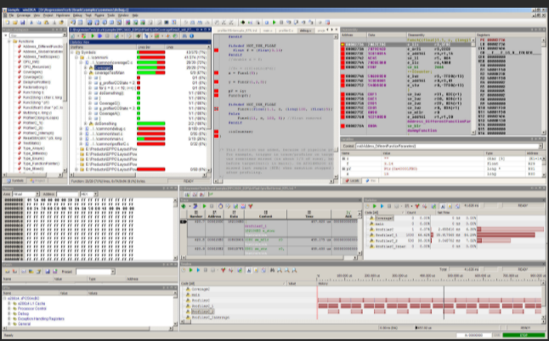Click red filter icon in Timeline toolbar
549x341 pixels.
pos(223,270)
